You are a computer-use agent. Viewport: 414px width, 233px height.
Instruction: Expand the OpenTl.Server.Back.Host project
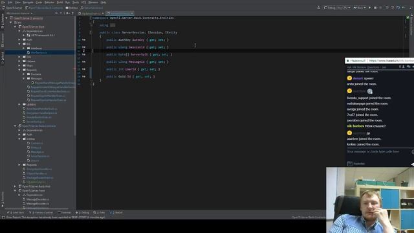click(15, 186)
